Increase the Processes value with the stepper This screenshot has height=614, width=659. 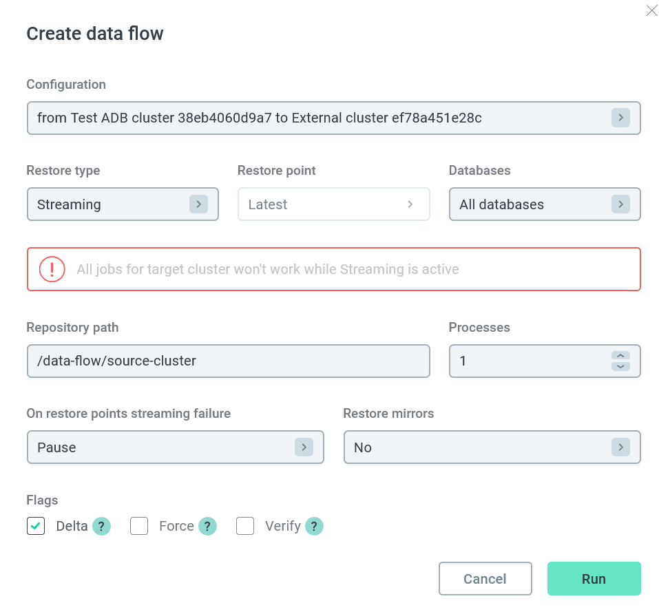pyautogui.click(x=620, y=357)
